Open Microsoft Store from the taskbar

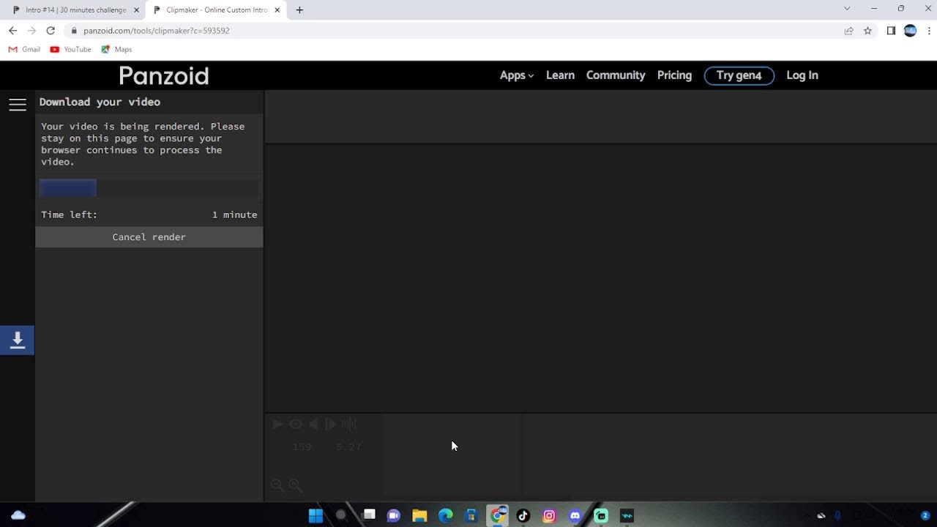(x=471, y=515)
